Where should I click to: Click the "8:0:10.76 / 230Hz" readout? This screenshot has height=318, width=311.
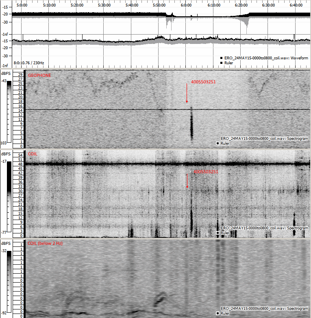point(28,63)
